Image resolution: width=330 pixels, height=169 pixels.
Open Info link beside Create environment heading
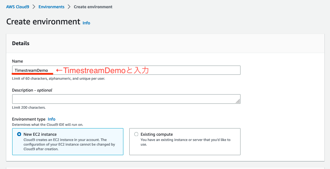(x=86, y=23)
